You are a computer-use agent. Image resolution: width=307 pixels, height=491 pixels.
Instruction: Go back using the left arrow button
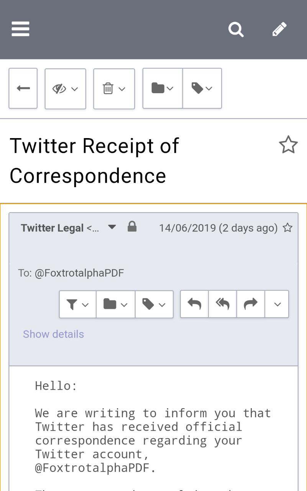click(23, 89)
